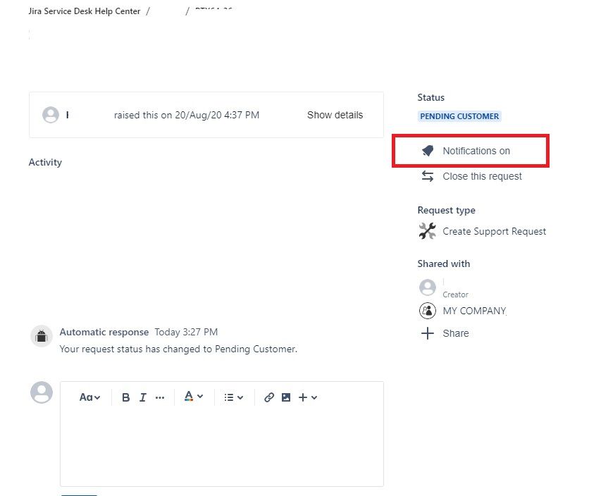This screenshot has height=496, width=589.
Task: Click the wrench tools Request type icon
Action: pos(428,230)
